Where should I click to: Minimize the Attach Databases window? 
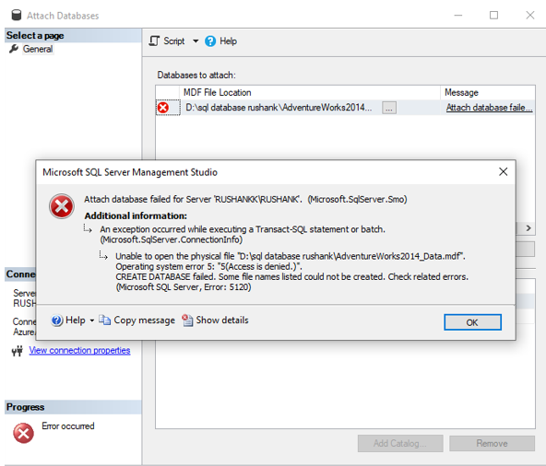(x=457, y=16)
